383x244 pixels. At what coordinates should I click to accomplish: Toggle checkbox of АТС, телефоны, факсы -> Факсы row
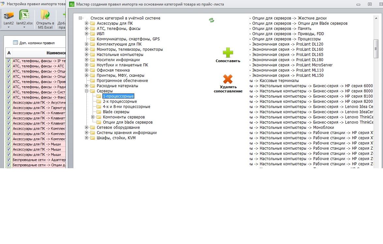(9, 97)
